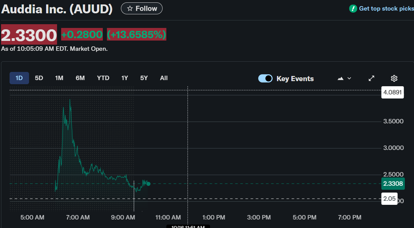Switch chart to 1Y range
Viewport: 414px width, 228px height.
pos(125,78)
